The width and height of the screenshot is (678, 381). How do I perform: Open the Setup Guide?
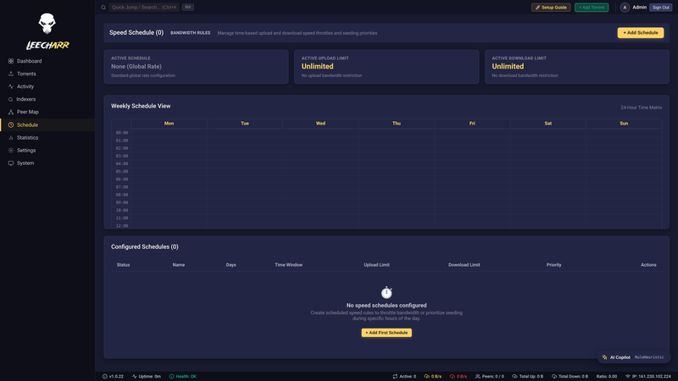[x=551, y=8]
